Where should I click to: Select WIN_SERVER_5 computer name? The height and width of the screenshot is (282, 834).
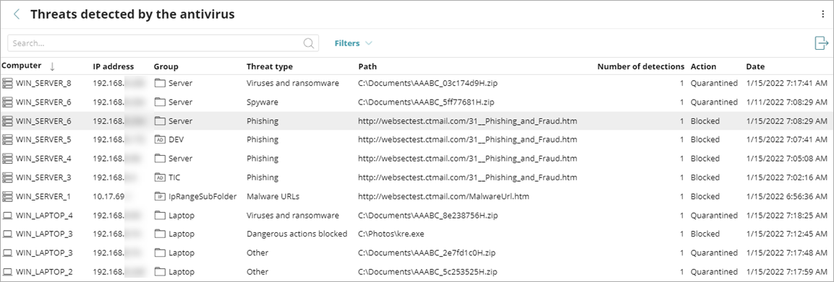43,139
